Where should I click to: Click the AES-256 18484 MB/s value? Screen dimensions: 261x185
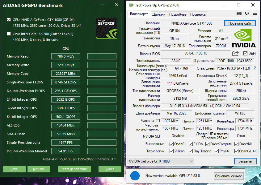pos(65,125)
